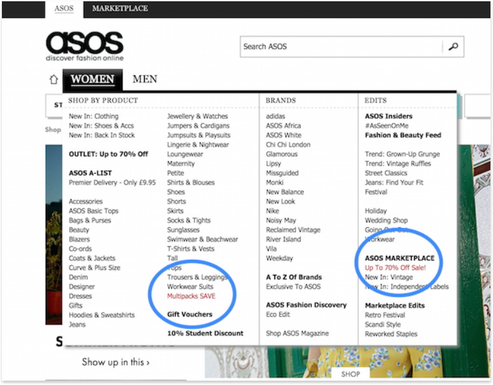Screen dimensions: 493x385
Task: Browse Lingerie & Nightwear
Action: (198, 144)
